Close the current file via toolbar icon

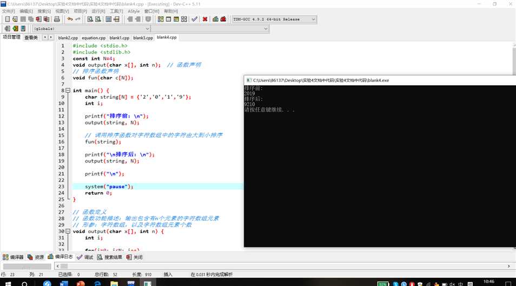tap(39, 19)
